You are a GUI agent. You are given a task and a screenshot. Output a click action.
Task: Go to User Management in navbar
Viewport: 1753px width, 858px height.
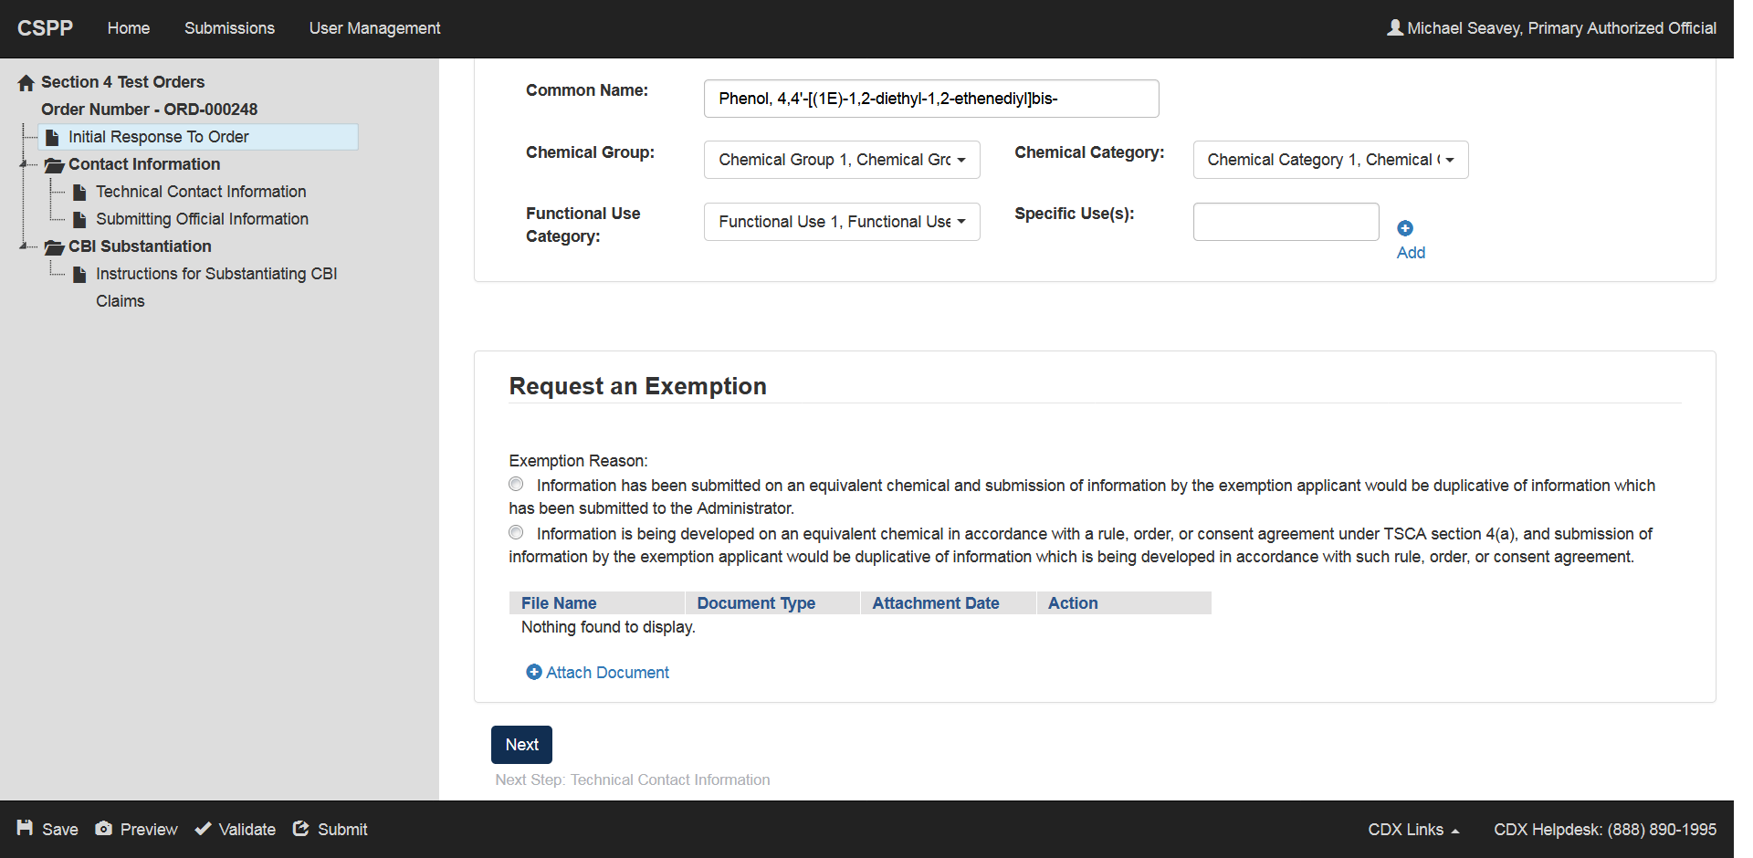374,28
